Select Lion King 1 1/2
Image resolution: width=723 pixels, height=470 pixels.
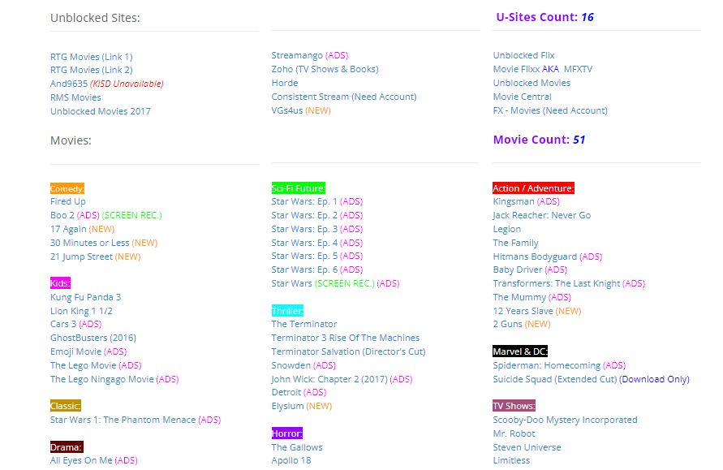pos(81,312)
